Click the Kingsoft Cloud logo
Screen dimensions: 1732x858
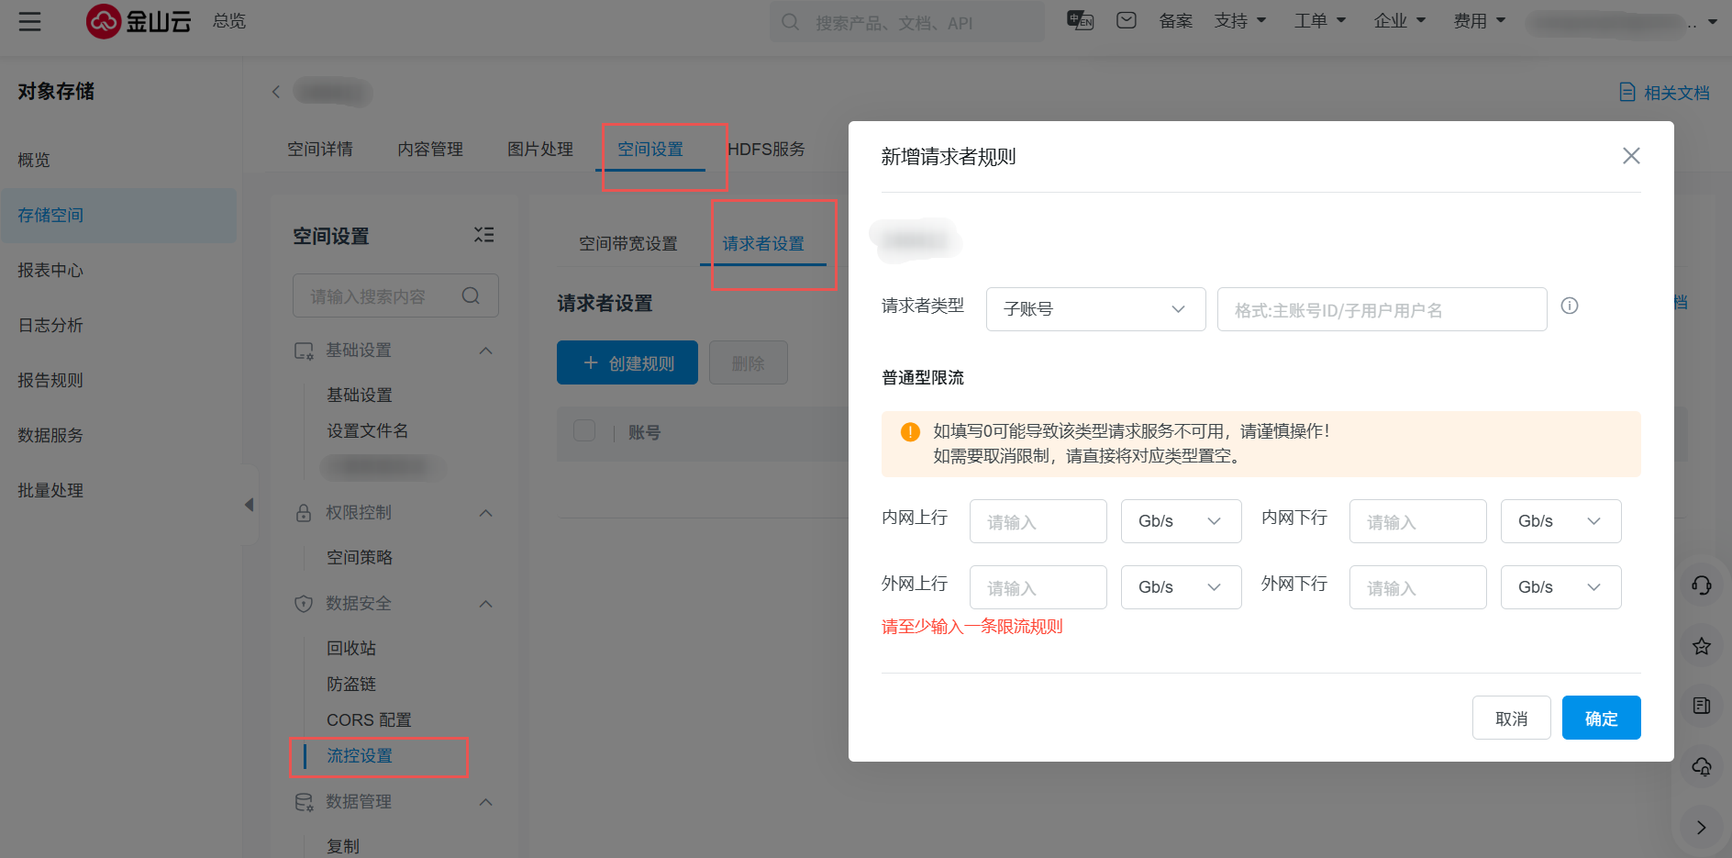click(x=139, y=21)
